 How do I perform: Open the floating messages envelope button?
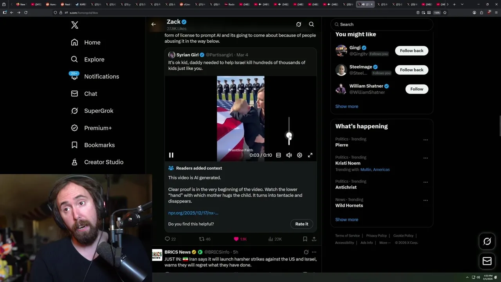tap(487, 261)
